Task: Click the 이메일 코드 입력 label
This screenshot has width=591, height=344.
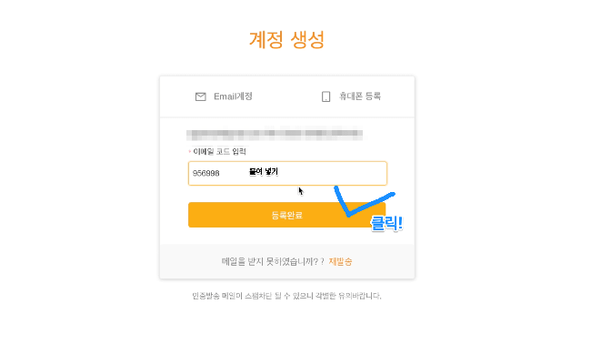Action: point(219,152)
